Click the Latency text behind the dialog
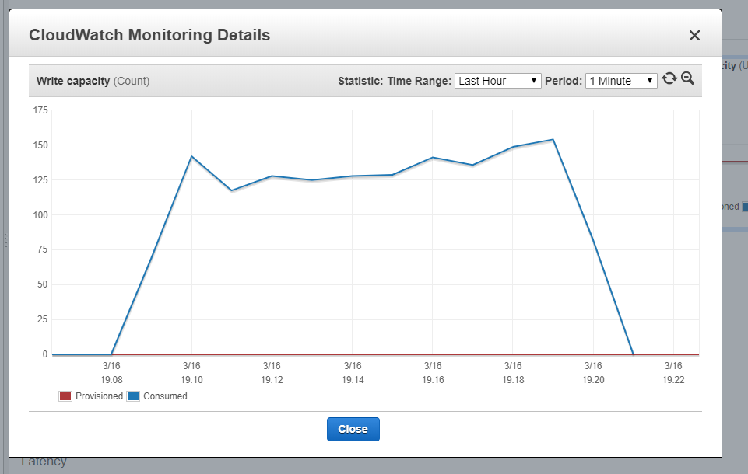The height and width of the screenshot is (474, 748). click(x=44, y=462)
